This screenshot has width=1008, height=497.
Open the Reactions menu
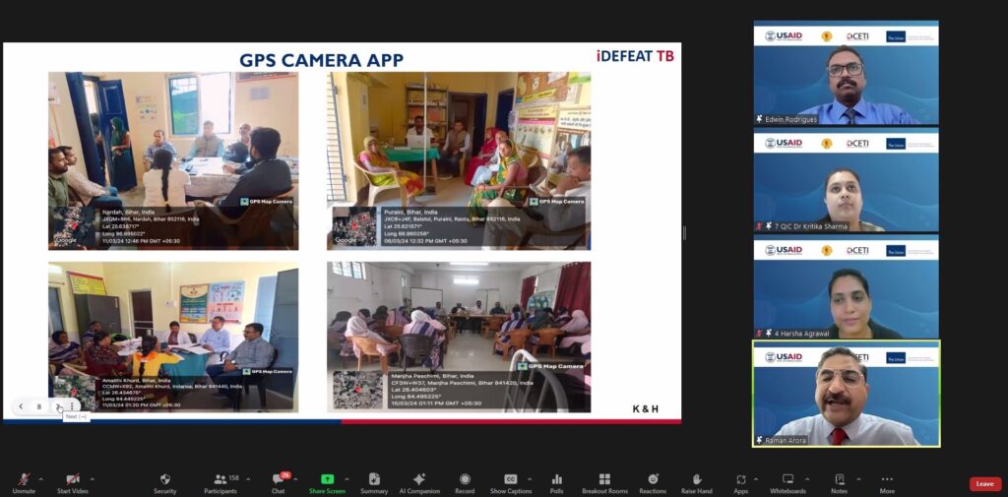click(653, 481)
